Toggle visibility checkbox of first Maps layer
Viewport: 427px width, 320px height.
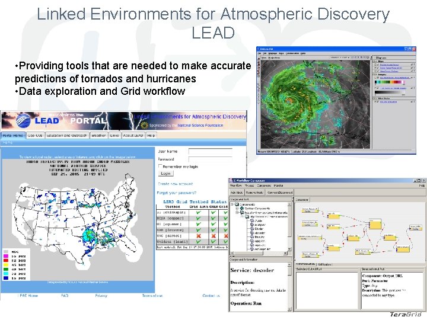coord(378,65)
